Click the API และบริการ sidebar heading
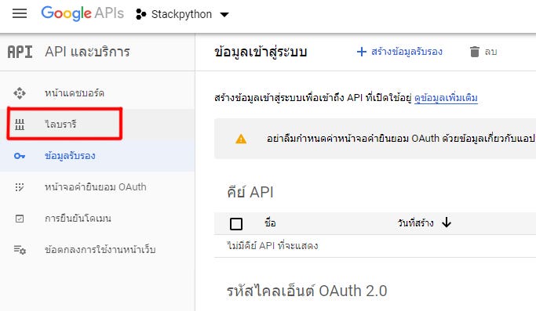The width and height of the screenshot is (536, 311). (87, 52)
